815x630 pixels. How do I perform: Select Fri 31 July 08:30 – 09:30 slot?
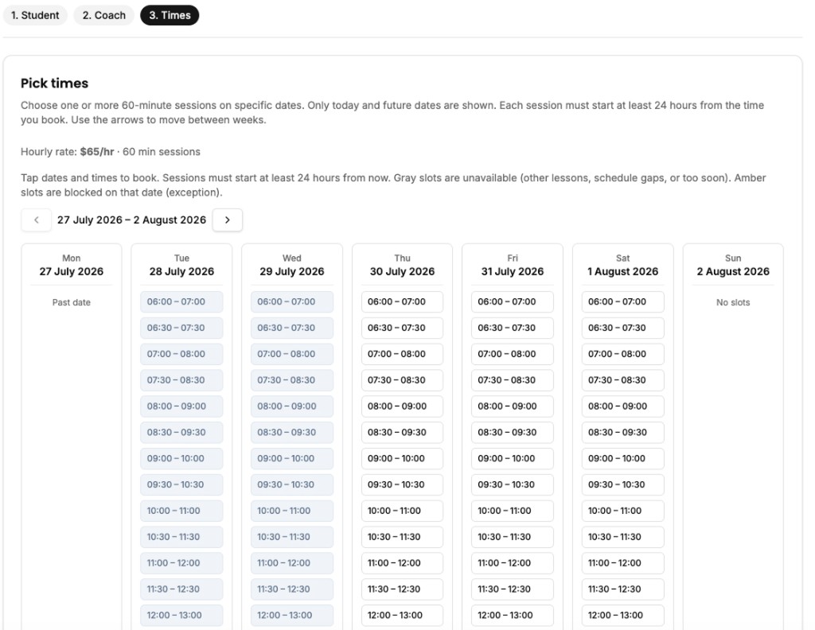coord(513,432)
